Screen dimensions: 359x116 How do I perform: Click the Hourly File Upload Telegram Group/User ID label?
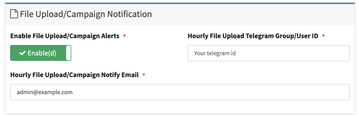click(x=253, y=36)
